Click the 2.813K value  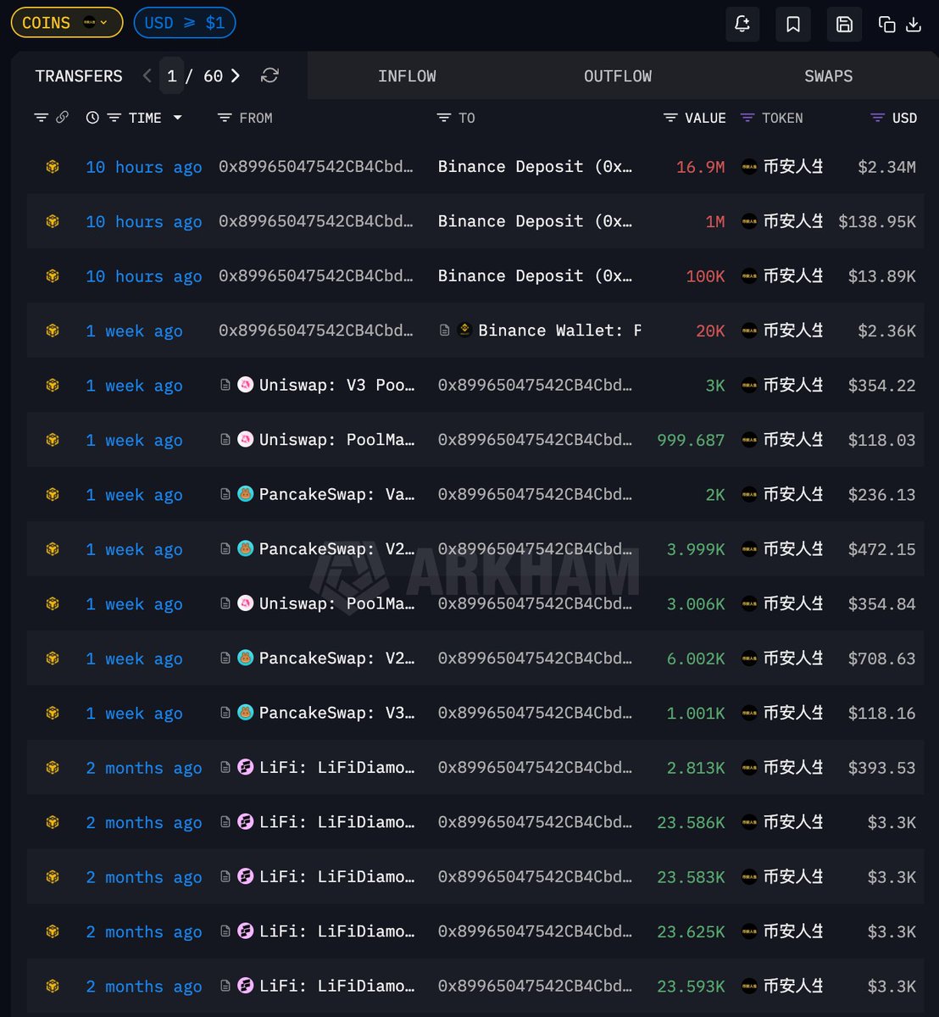coord(696,767)
